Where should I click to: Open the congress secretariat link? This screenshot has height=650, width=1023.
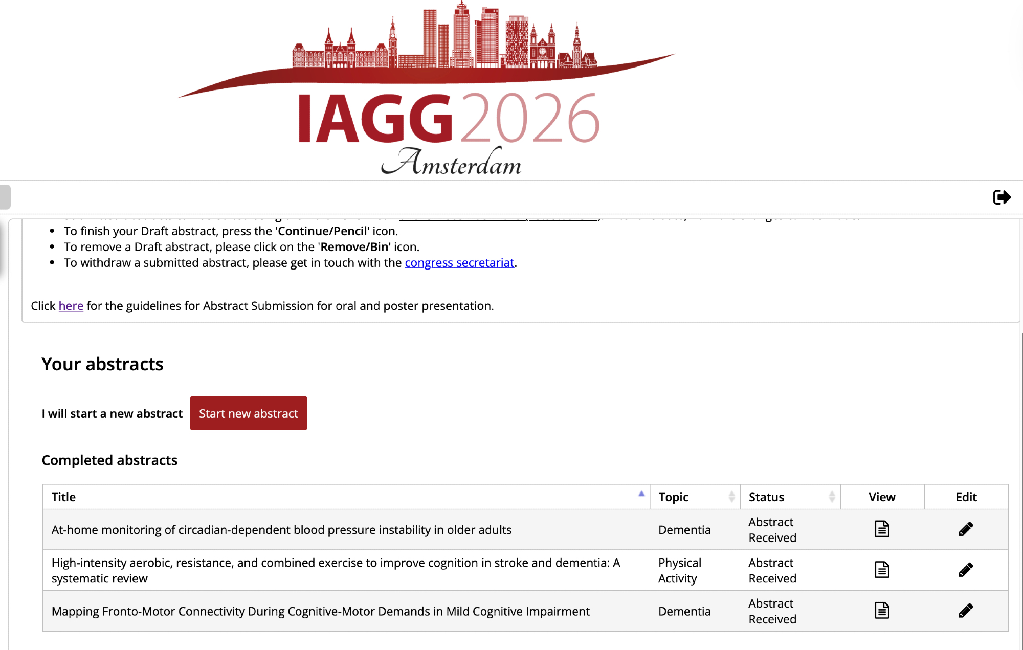click(459, 263)
